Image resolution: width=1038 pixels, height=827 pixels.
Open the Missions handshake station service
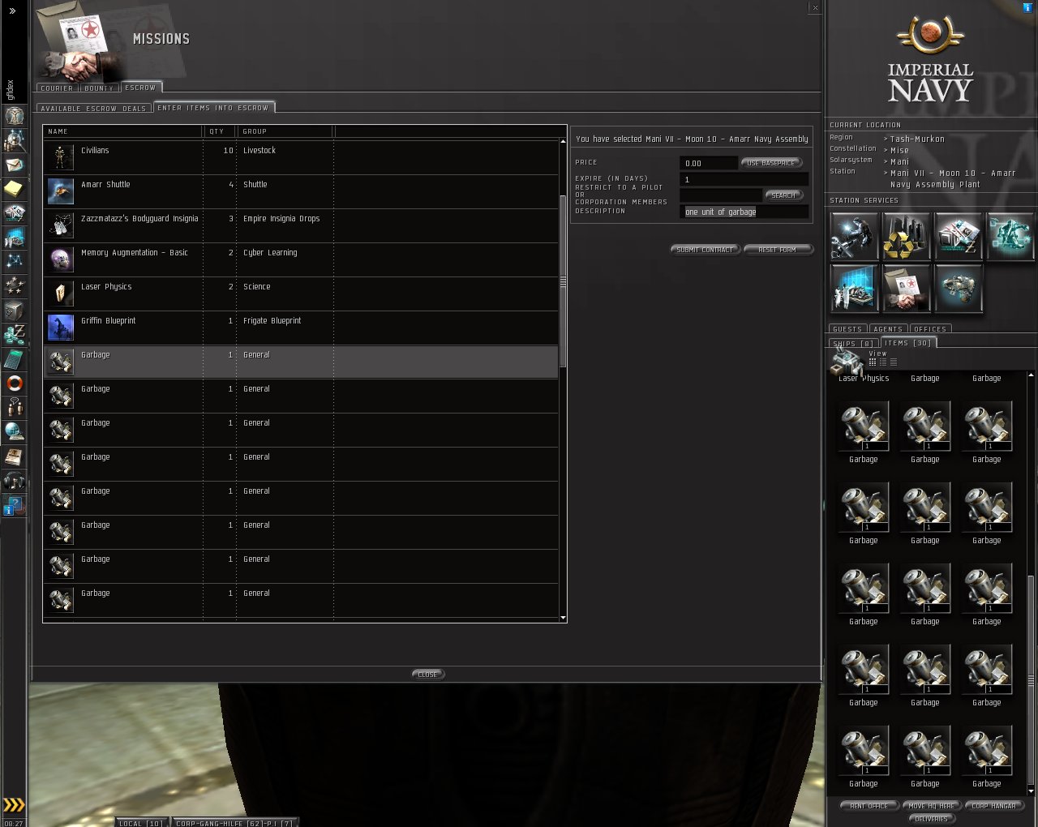pyautogui.click(x=906, y=288)
